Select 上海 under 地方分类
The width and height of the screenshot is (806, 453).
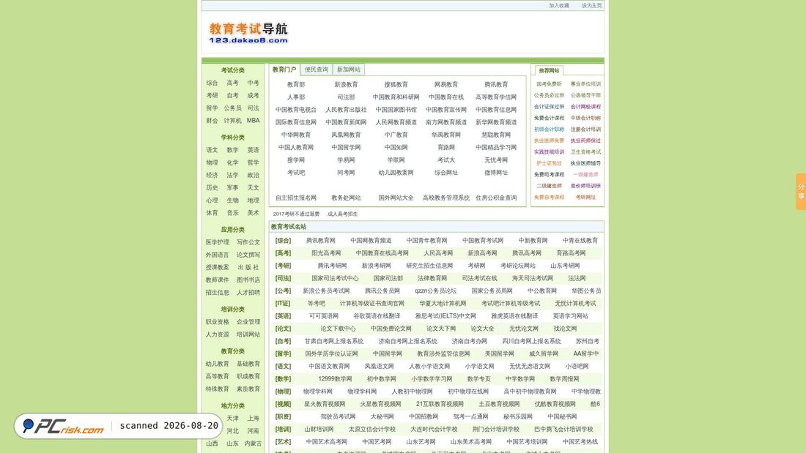coord(254,419)
